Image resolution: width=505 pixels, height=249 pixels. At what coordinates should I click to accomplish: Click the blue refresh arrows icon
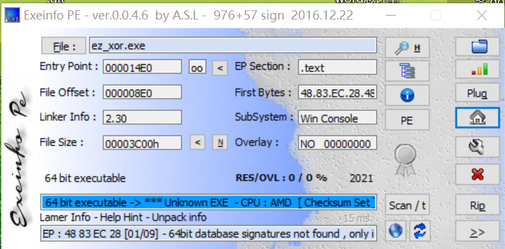[420, 231]
